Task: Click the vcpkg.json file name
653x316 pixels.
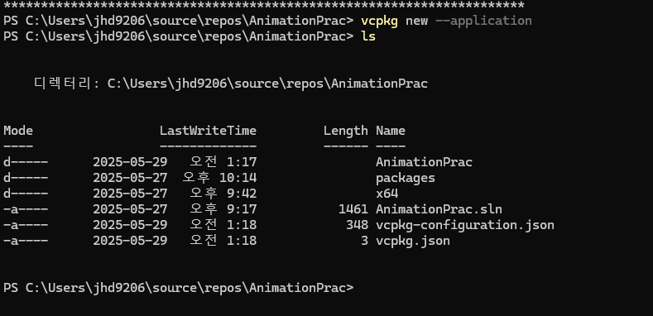Action: tap(413, 241)
